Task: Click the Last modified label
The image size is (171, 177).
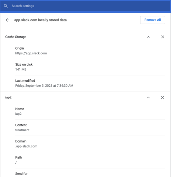Action: click(25, 81)
